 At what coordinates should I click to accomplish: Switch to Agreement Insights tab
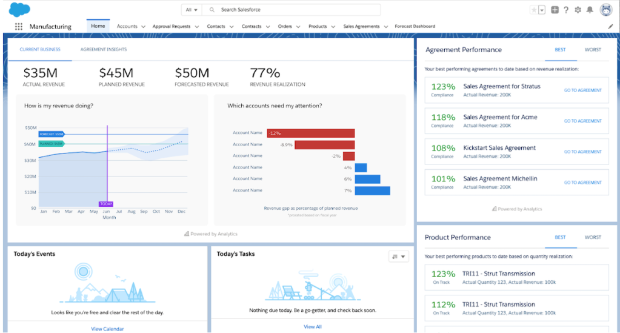pyautogui.click(x=104, y=50)
